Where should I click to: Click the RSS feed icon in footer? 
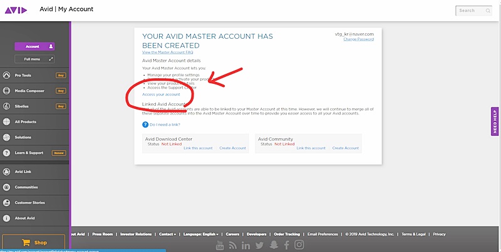(233, 245)
